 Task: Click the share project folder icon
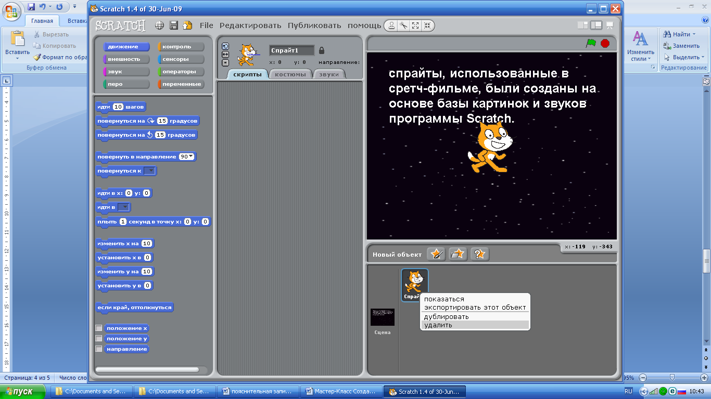pyautogui.click(x=188, y=25)
